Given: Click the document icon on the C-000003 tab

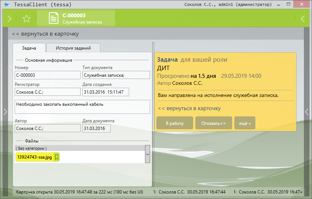Looking at the screenshot, I should click(54, 18).
